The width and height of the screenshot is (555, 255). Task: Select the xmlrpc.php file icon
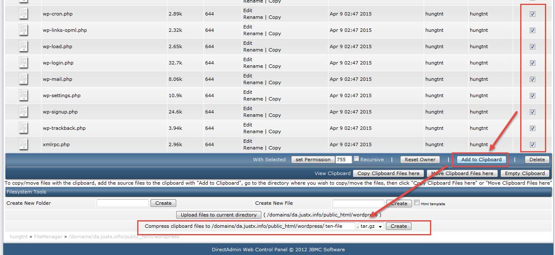click(x=23, y=144)
